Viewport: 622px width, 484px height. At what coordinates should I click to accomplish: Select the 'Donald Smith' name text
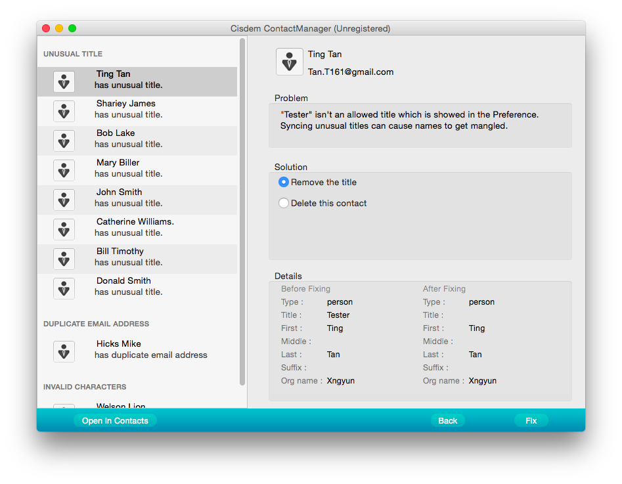123,281
